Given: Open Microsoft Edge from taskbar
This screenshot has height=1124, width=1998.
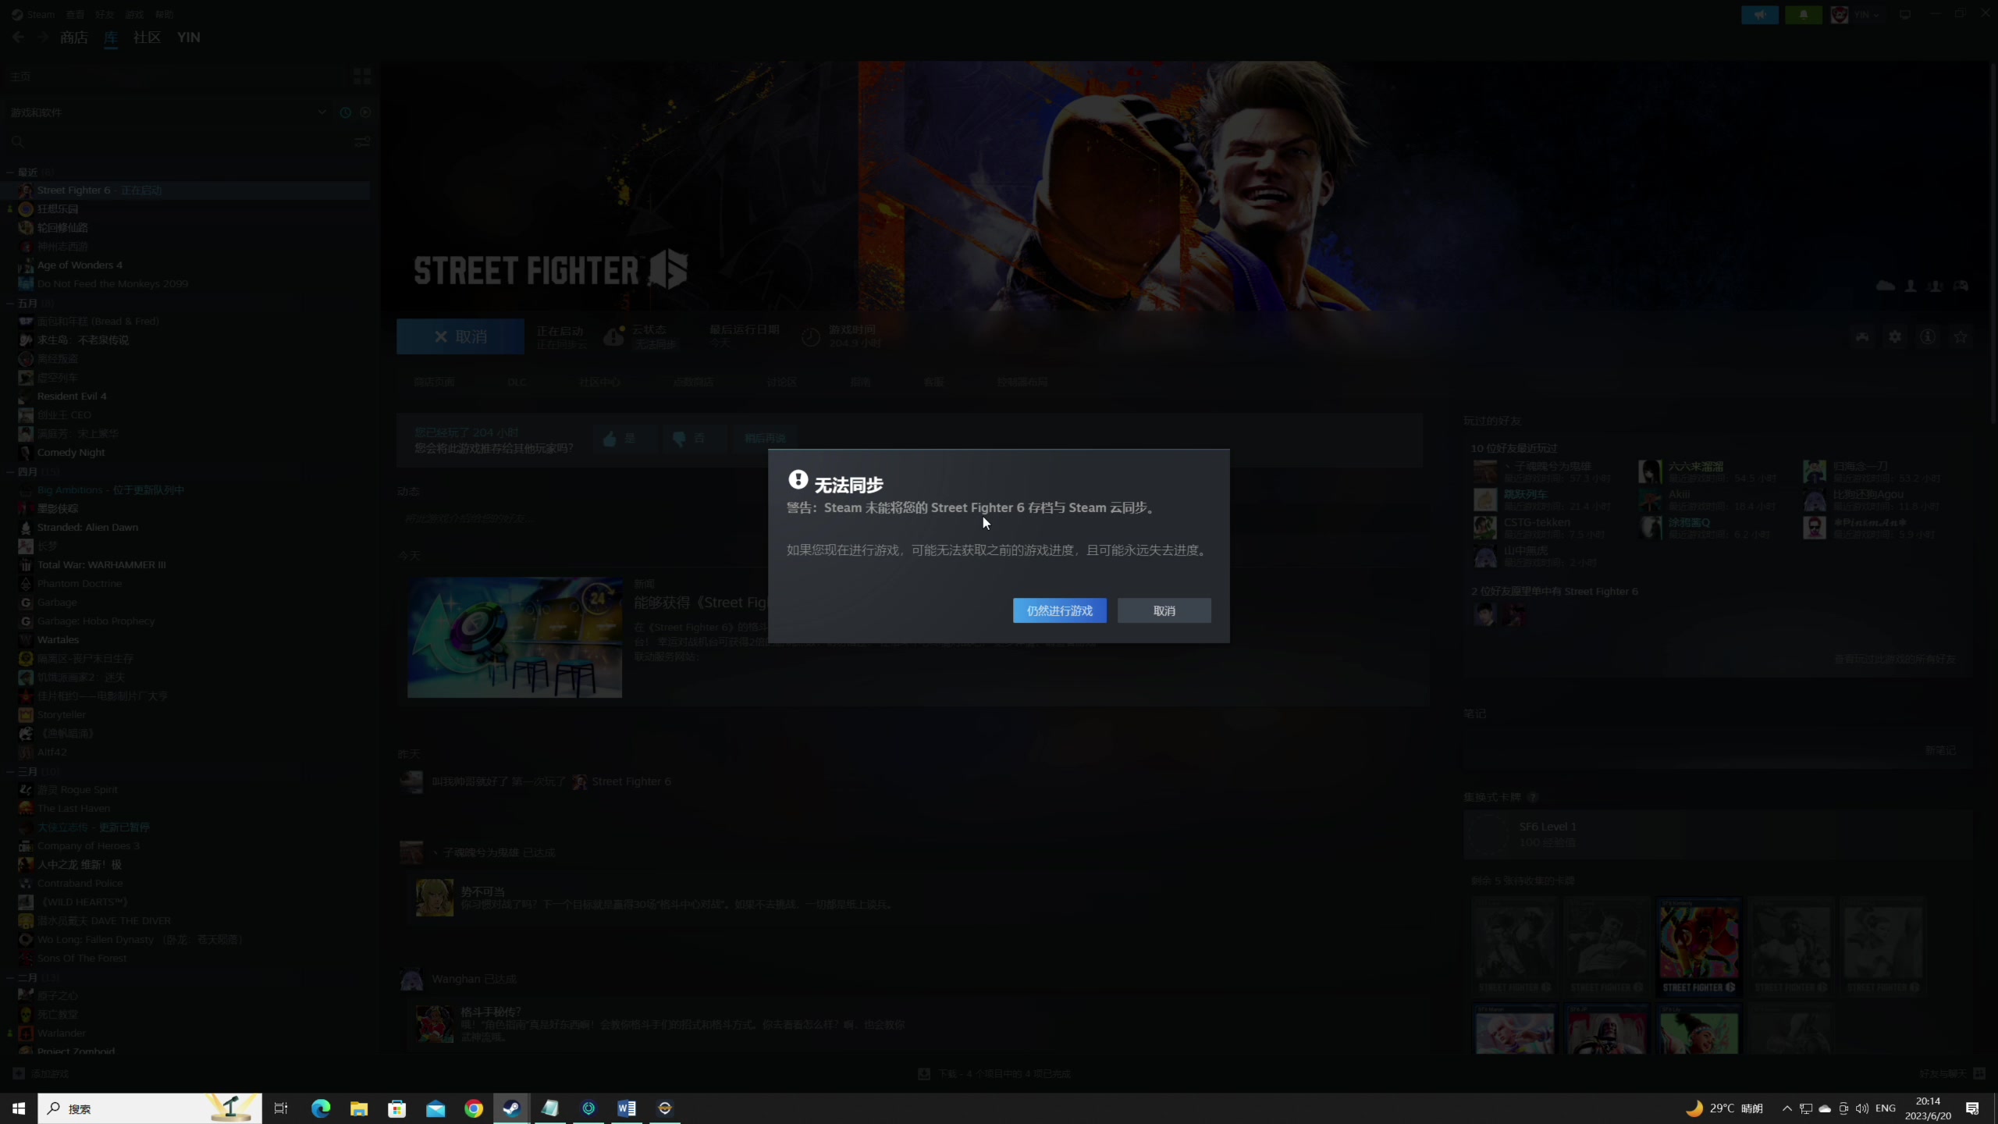Looking at the screenshot, I should click(x=321, y=1108).
